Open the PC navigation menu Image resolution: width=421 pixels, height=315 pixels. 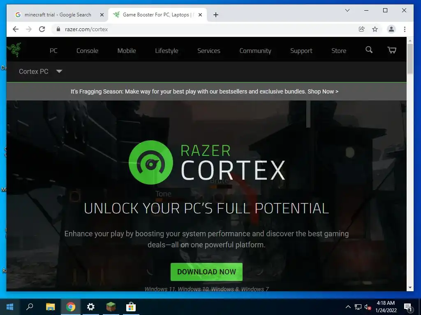pyautogui.click(x=53, y=50)
